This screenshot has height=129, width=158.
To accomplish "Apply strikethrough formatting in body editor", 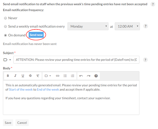I will point(30,76).
